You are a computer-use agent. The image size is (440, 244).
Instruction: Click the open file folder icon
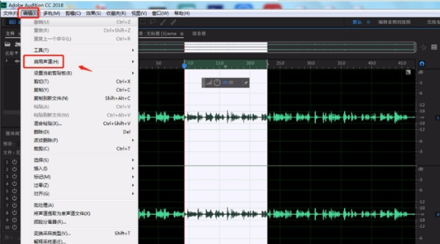[7, 44]
